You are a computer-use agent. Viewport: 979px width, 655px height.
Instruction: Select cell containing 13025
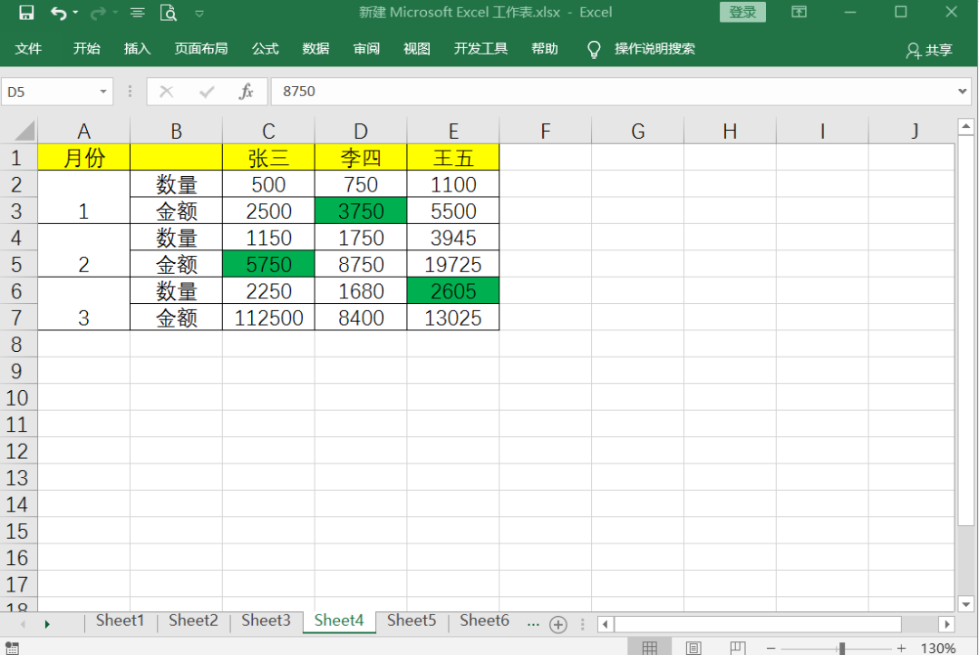pos(453,318)
